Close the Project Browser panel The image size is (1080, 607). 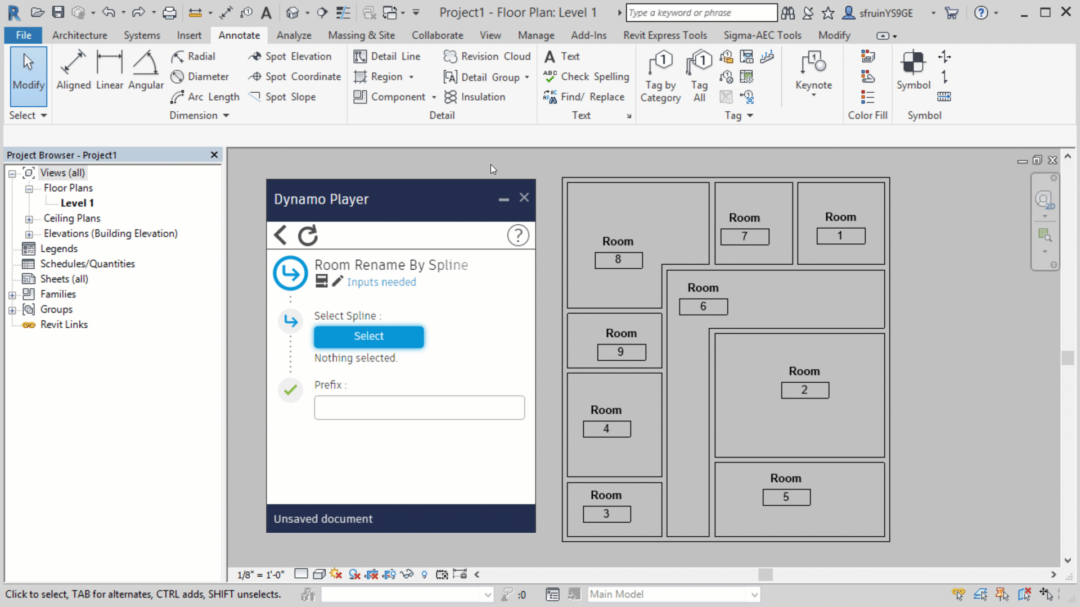click(214, 155)
